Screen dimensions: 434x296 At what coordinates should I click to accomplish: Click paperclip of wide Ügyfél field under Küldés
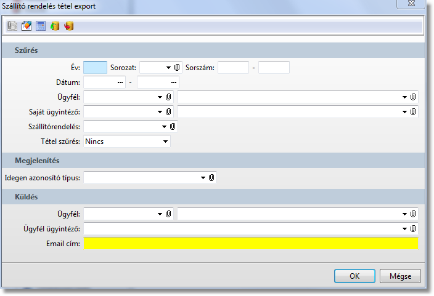click(x=413, y=214)
